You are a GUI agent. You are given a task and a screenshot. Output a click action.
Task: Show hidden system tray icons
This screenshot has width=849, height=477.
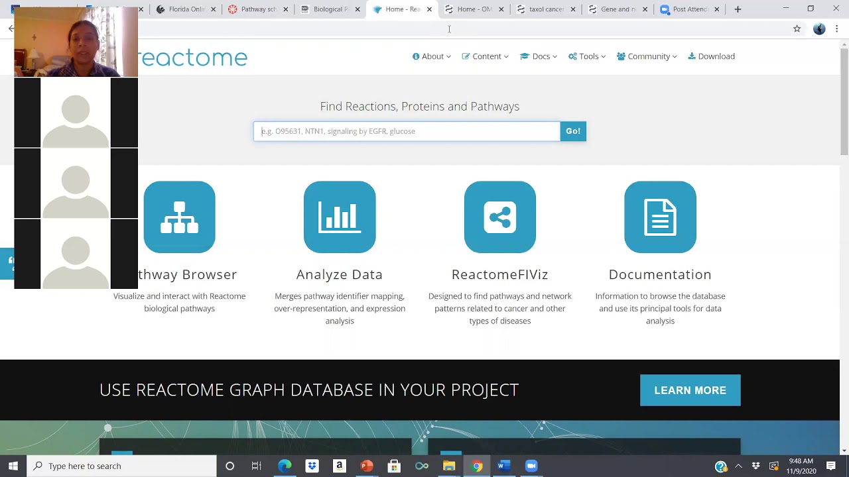[x=738, y=466]
